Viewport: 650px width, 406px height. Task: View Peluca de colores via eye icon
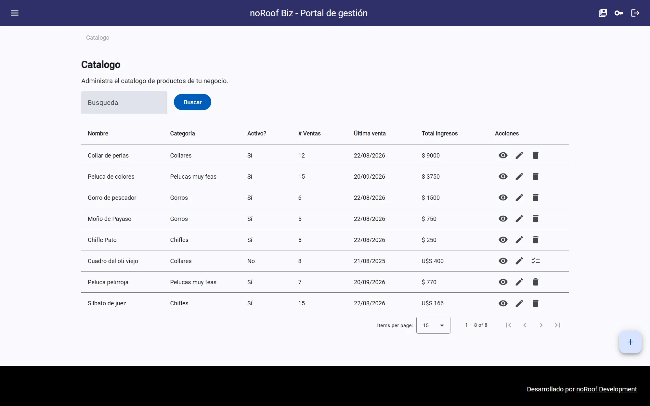click(x=503, y=176)
